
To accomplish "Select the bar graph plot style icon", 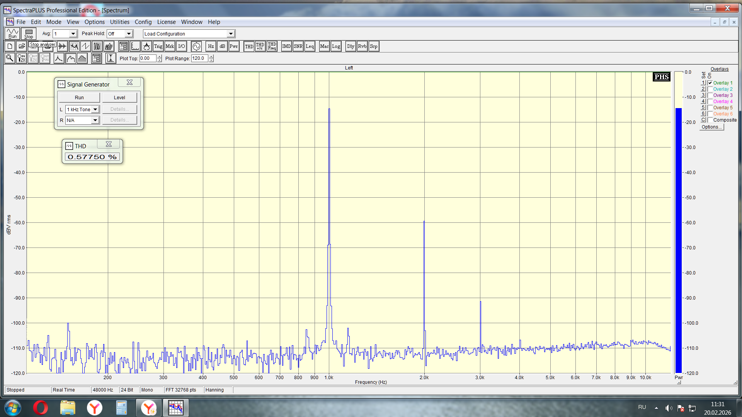I will pyautogui.click(x=82, y=58).
